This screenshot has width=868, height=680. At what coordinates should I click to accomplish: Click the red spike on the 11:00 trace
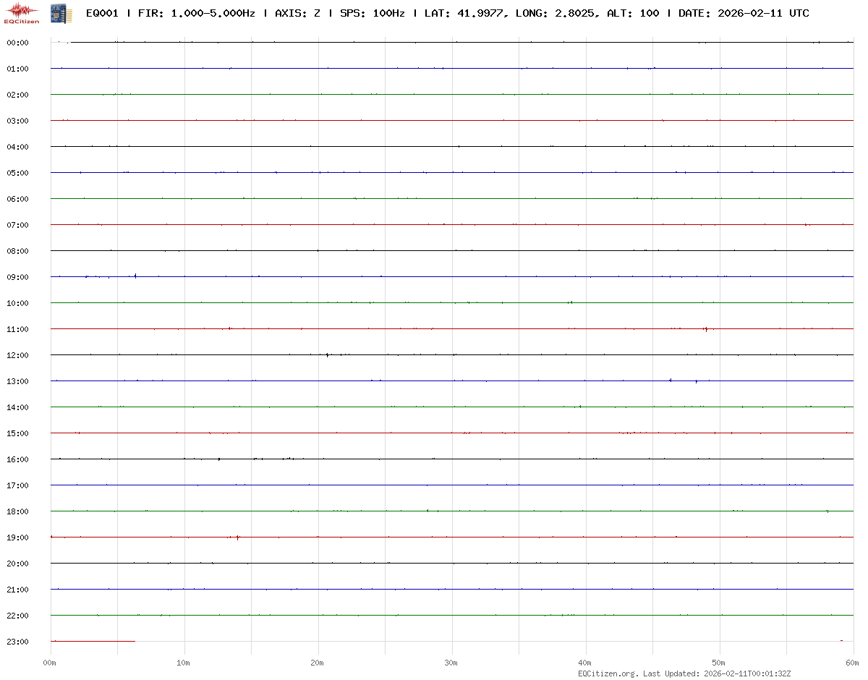[706, 329]
